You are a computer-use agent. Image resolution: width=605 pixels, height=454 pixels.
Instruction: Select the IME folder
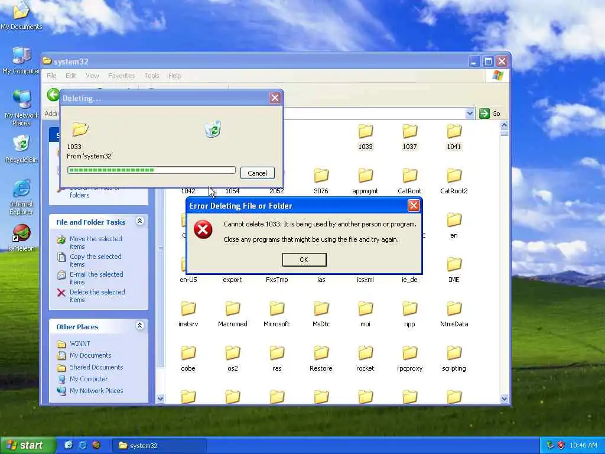454,270
